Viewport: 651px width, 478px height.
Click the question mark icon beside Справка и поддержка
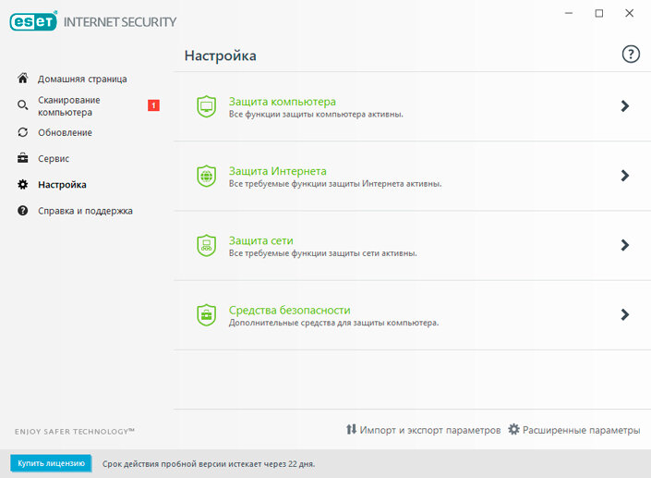23,211
